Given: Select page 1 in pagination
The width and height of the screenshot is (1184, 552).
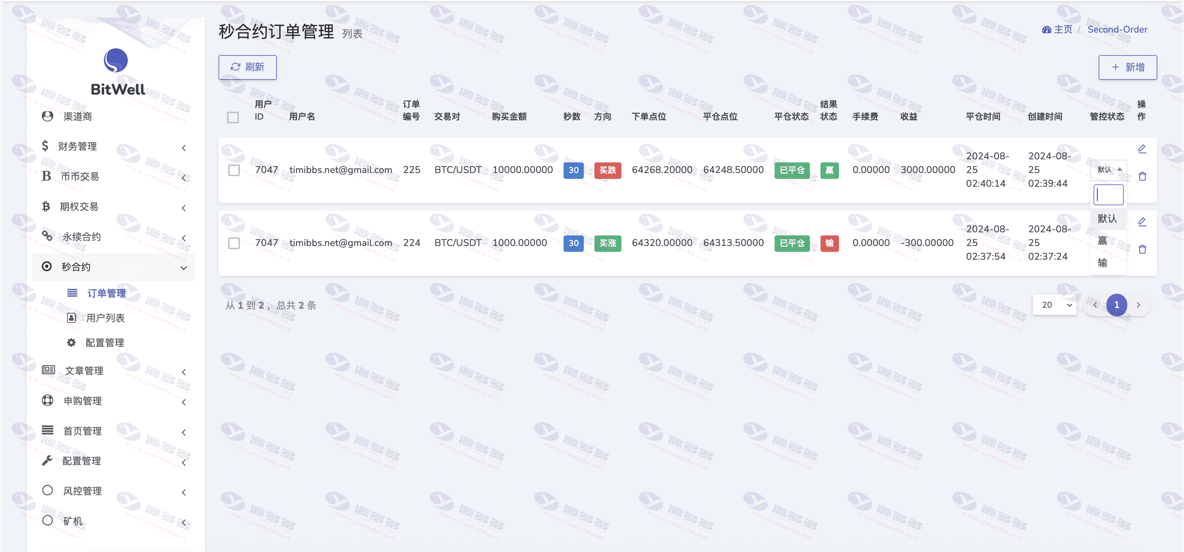Looking at the screenshot, I should tap(1117, 305).
